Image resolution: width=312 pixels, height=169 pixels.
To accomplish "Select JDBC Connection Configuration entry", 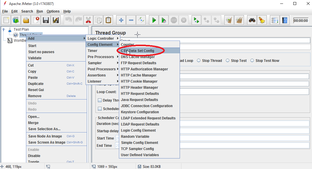I will click(150, 106).
